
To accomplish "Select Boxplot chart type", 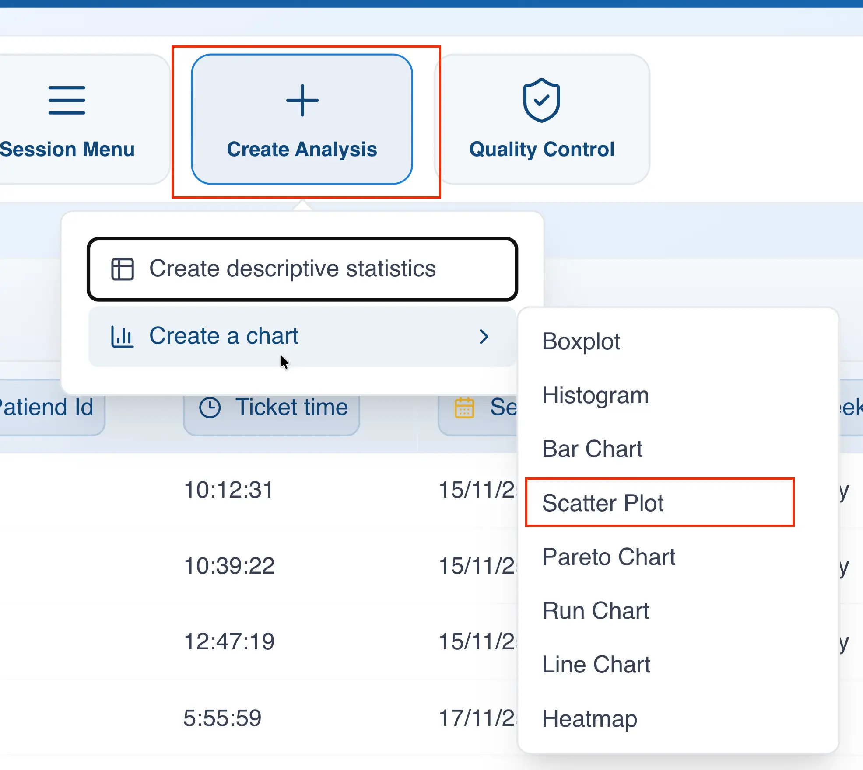I will coord(581,341).
